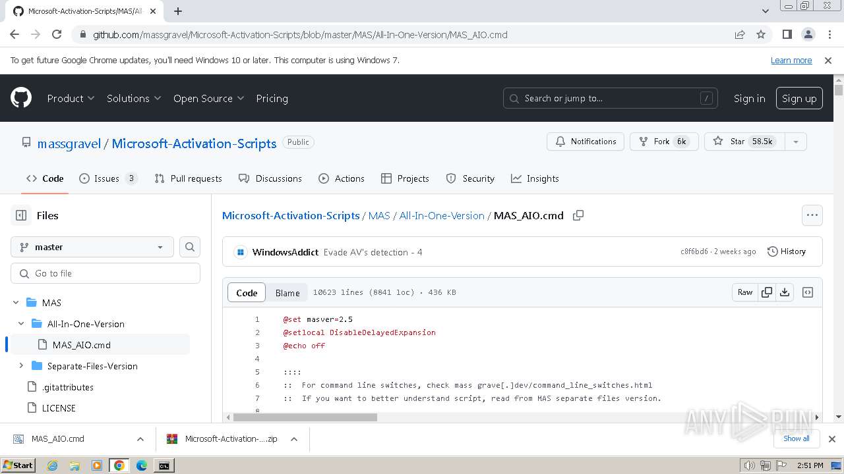Switch to the Blame view toggle
Viewport: 844px width, 474px height.
(x=287, y=293)
